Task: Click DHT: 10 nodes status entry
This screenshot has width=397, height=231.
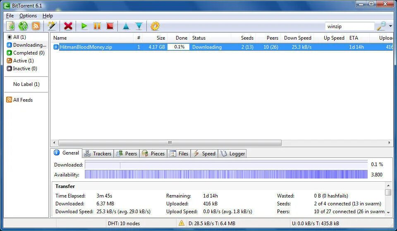Action: point(124,224)
